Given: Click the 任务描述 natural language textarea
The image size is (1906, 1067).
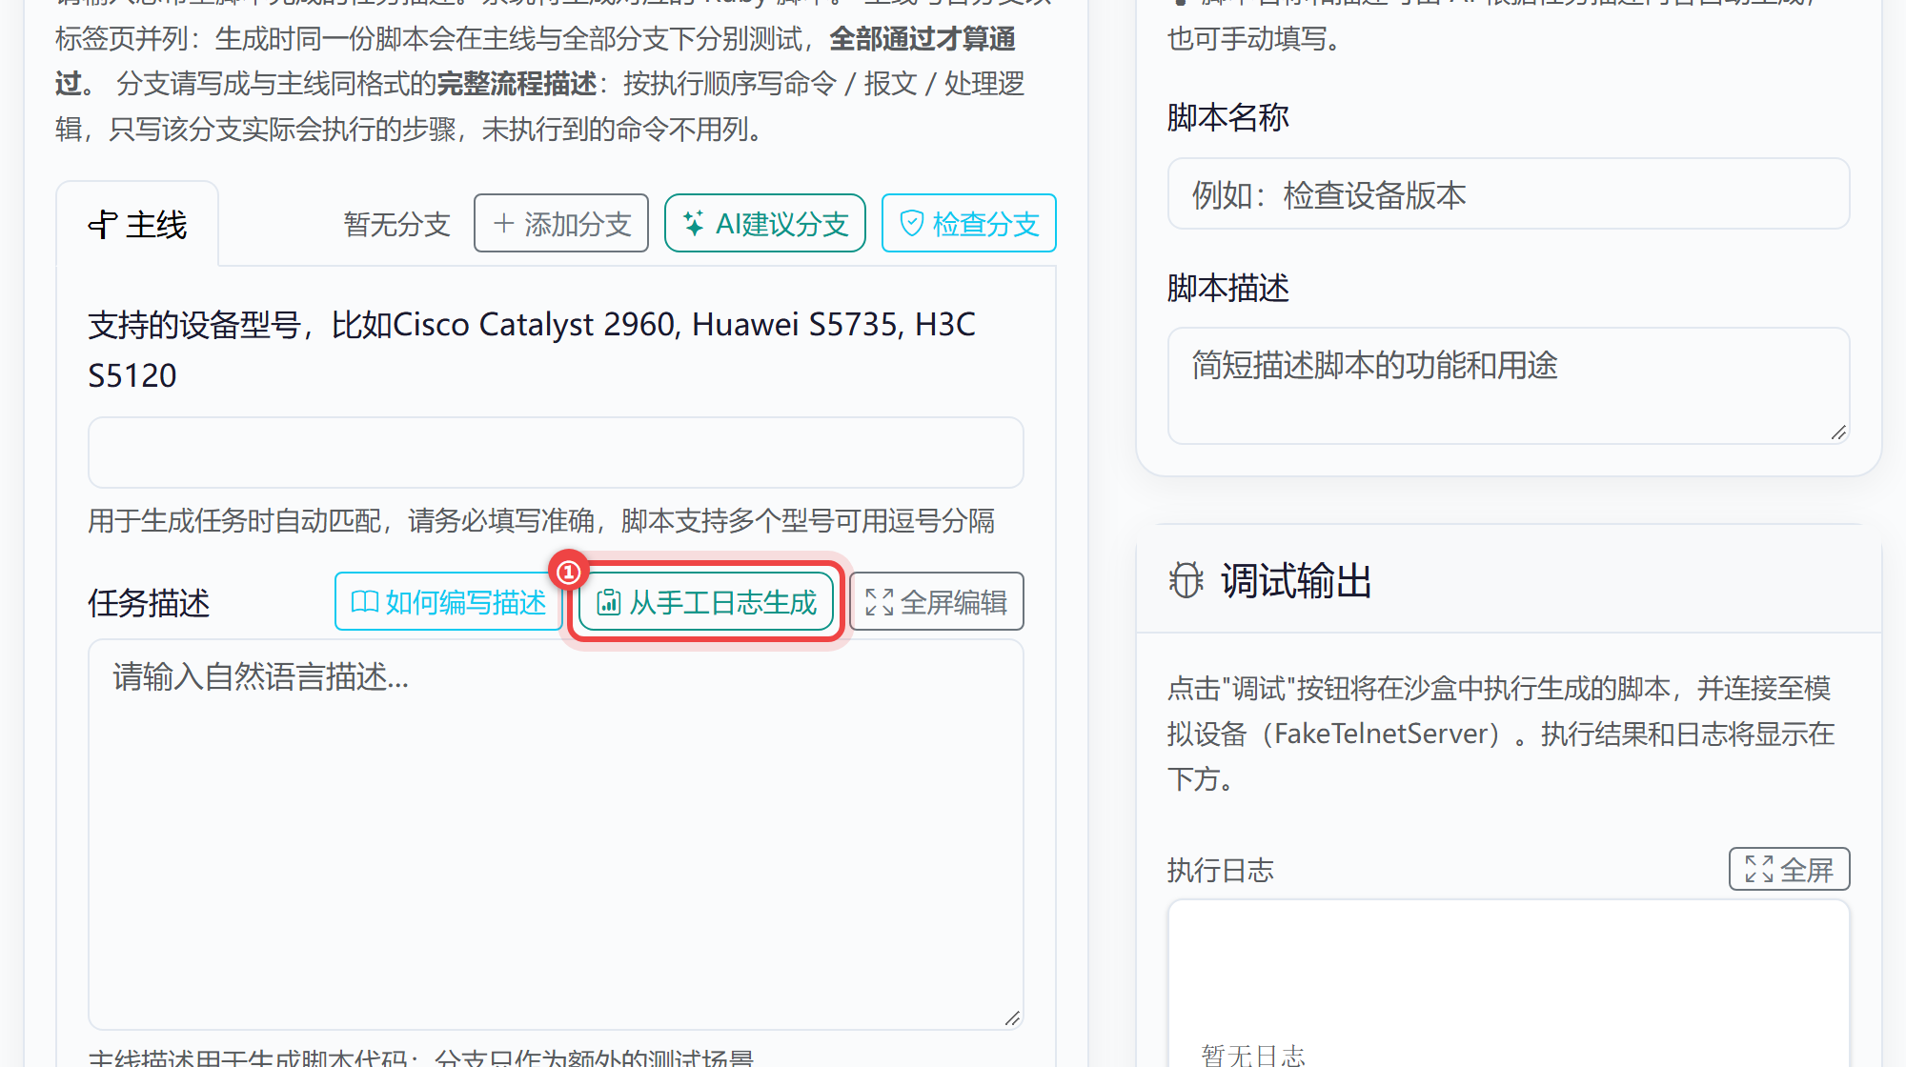Looking at the screenshot, I should [556, 835].
